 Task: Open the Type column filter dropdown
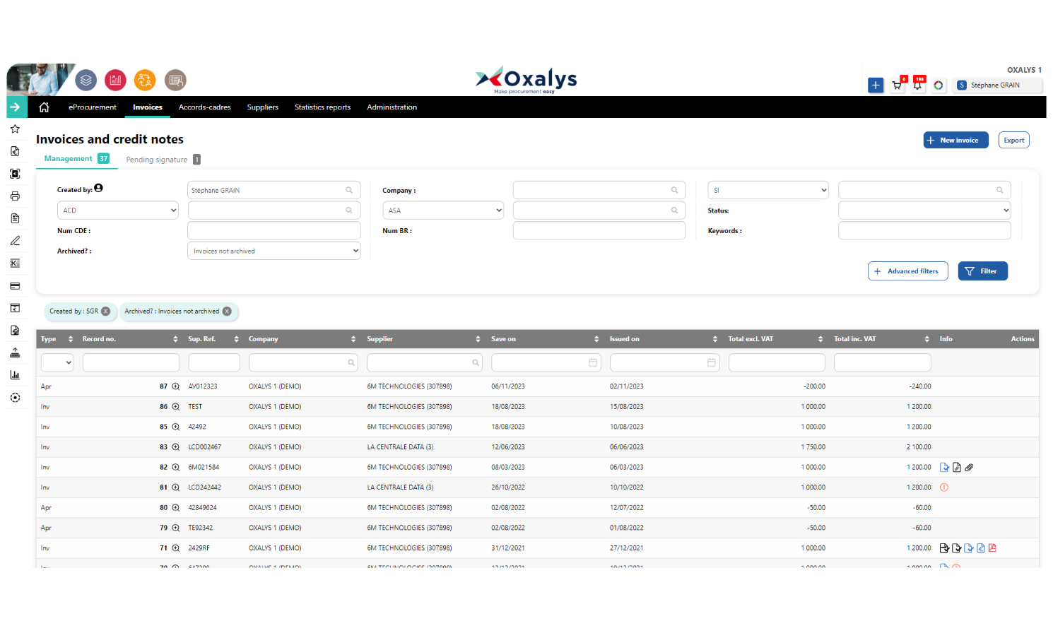tap(57, 362)
